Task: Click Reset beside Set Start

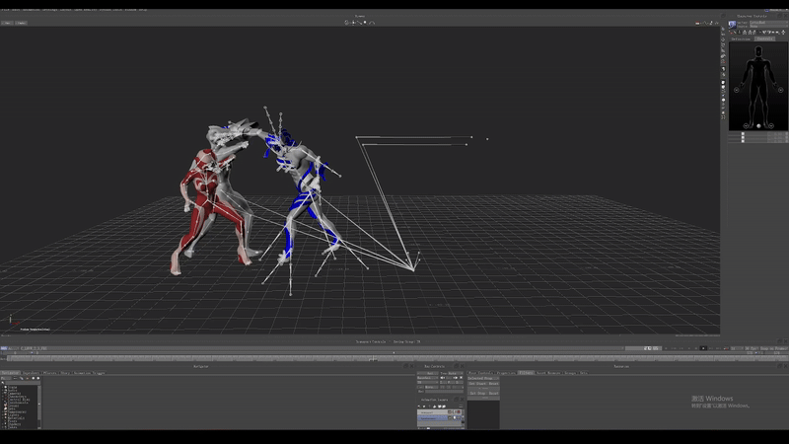Action: click(x=494, y=384)
